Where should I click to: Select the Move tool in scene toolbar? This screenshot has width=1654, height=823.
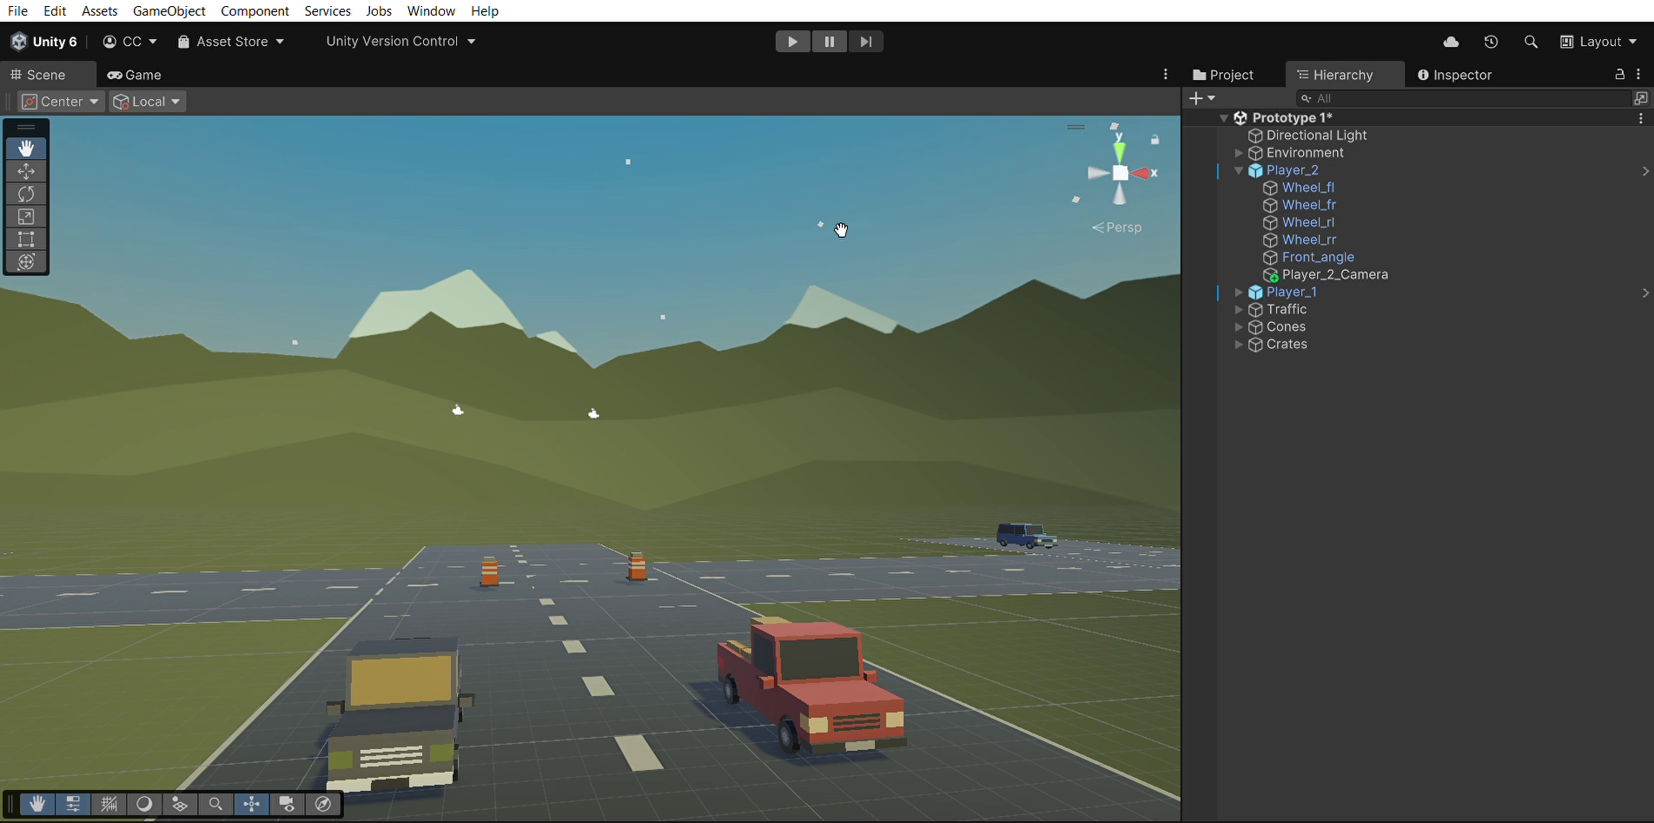26,171
